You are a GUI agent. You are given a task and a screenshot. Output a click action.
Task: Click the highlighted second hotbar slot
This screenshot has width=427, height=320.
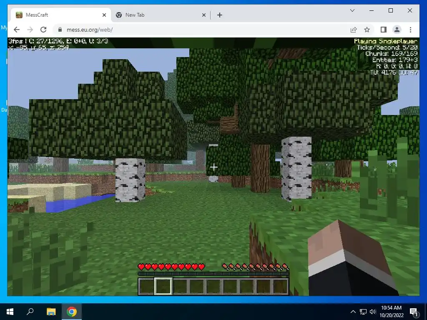point(163,286)
